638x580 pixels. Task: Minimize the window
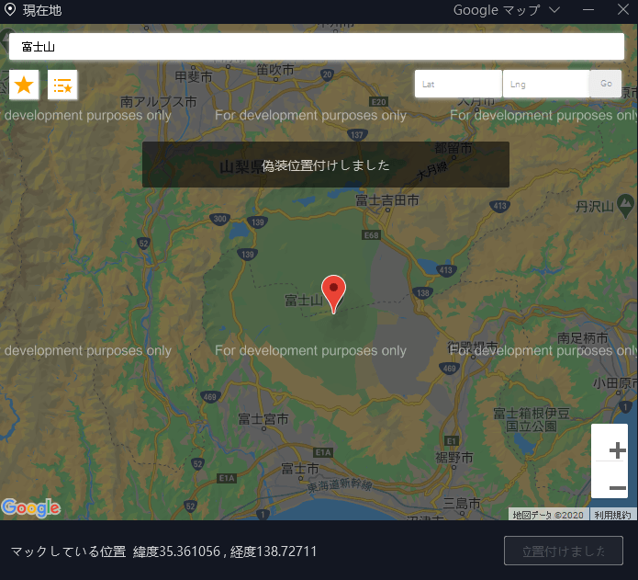tap(588, 9)
